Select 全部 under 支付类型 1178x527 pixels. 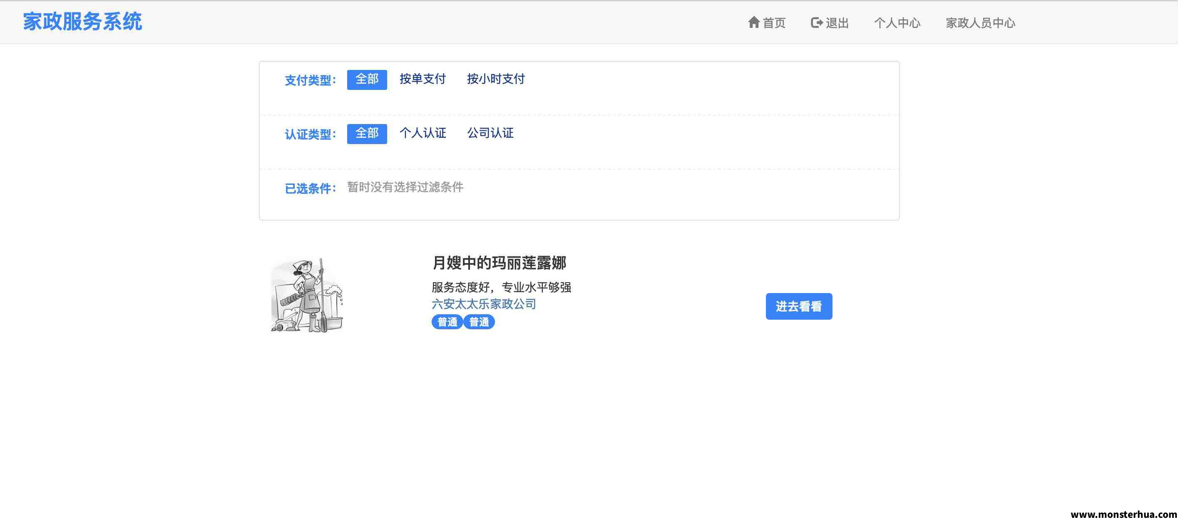click(x=367, y=80)
